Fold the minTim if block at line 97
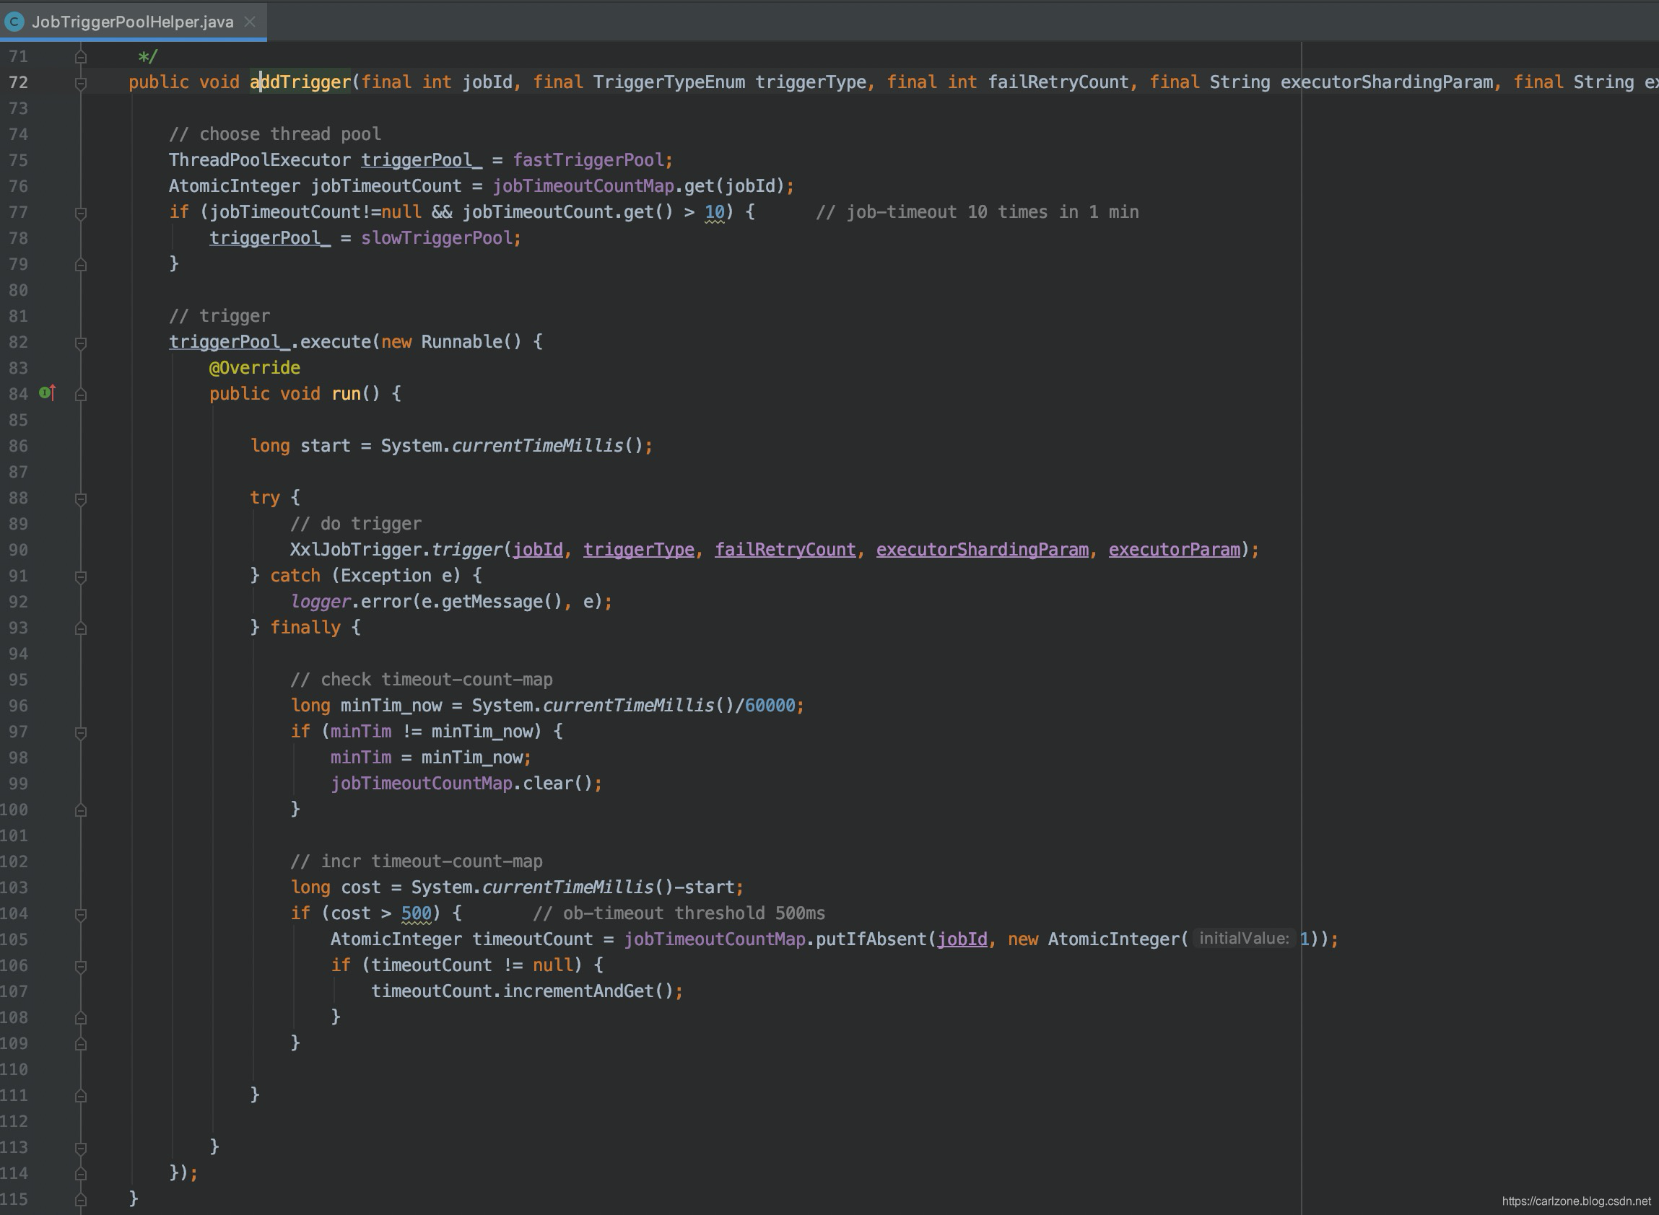The height and width of the screenshot is (1215, 1659). 81,732
